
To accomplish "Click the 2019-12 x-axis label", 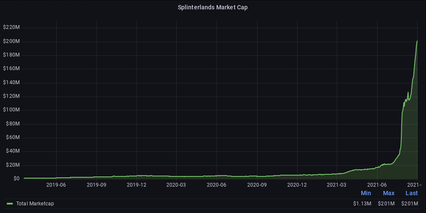I will click(137, 185).
